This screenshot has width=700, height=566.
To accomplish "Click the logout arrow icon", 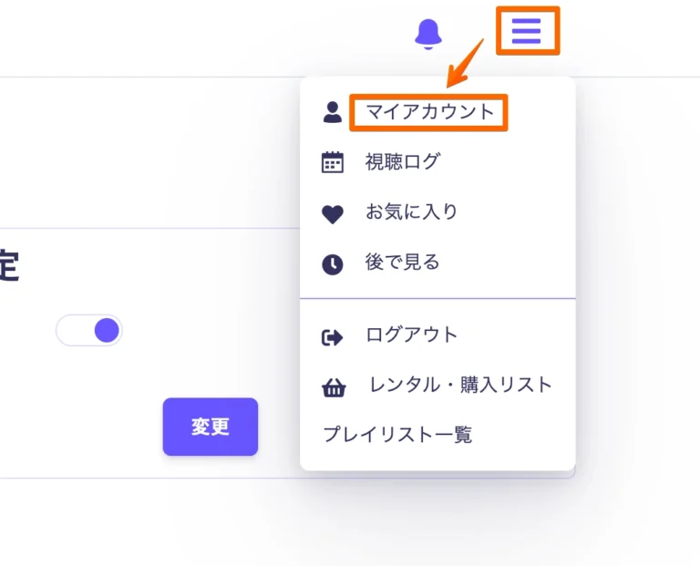I will (x=333, y=337).
